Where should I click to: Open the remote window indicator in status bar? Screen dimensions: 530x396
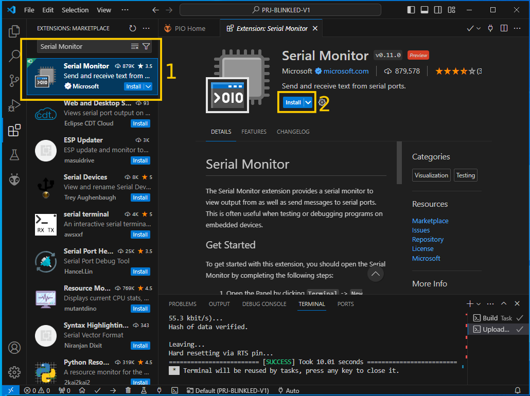11,390
